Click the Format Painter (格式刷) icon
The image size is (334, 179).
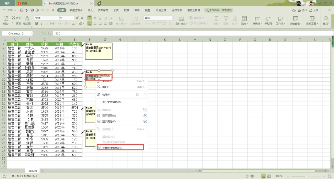coord(27,19)
